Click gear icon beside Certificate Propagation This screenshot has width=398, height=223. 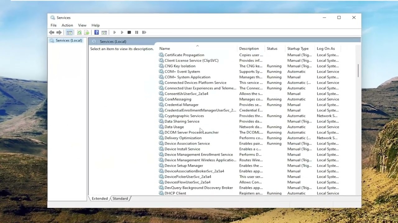pos(161,55)
